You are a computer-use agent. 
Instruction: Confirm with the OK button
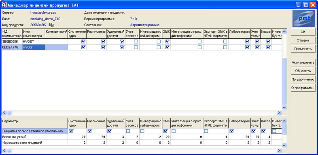pyautogui.click(x=303, y=32)
